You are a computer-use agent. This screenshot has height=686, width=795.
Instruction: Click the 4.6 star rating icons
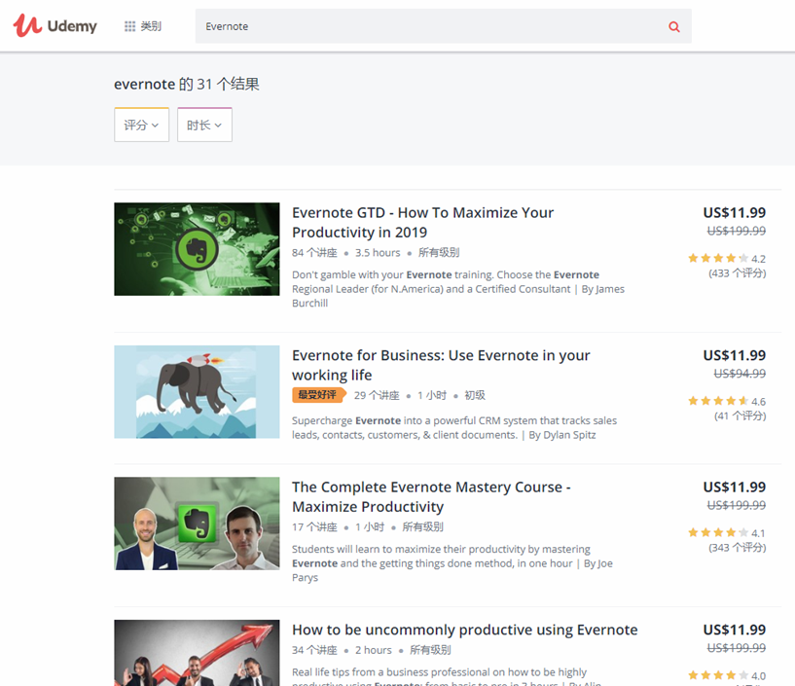(718, 401)
